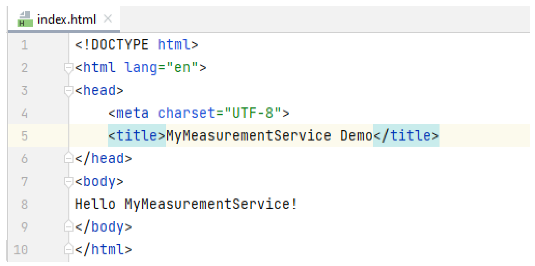This screenshot has width=535, height=266.
Task: Click line number 5 in the gutter
Action: [25, 136]
